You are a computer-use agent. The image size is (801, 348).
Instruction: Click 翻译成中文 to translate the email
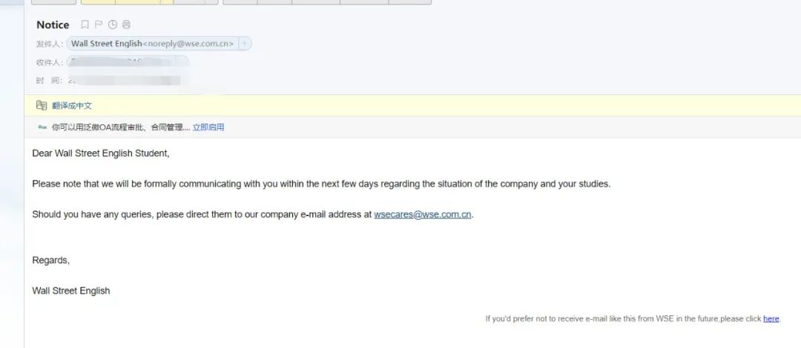coord(72,106)
